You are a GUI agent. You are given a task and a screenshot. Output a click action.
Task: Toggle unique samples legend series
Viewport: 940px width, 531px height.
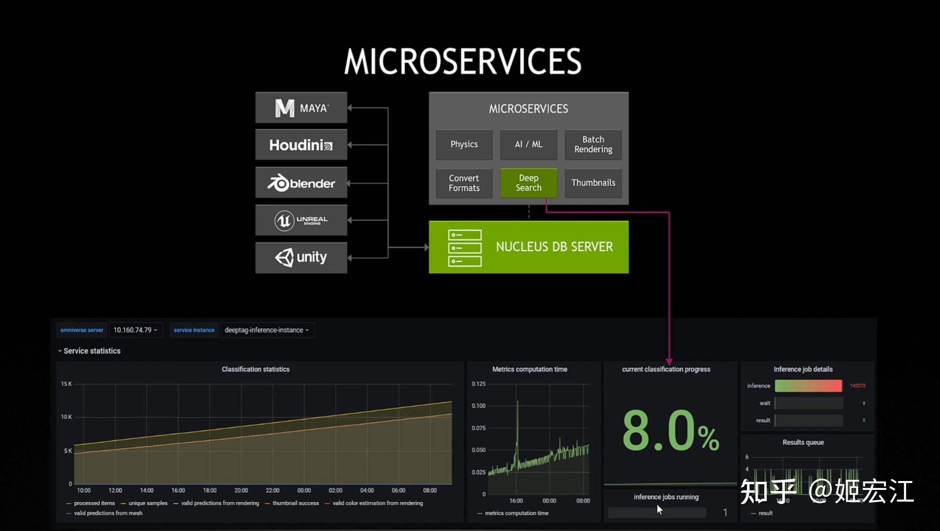147,503
